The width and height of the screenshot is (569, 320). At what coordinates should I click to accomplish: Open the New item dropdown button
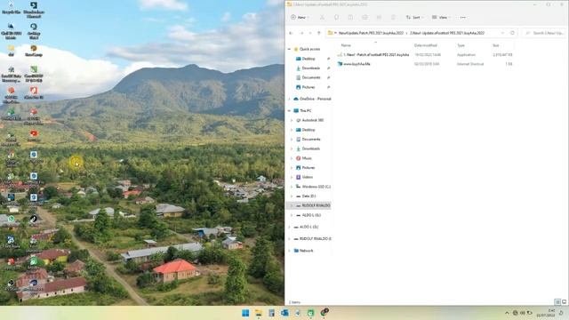(300, 18)
